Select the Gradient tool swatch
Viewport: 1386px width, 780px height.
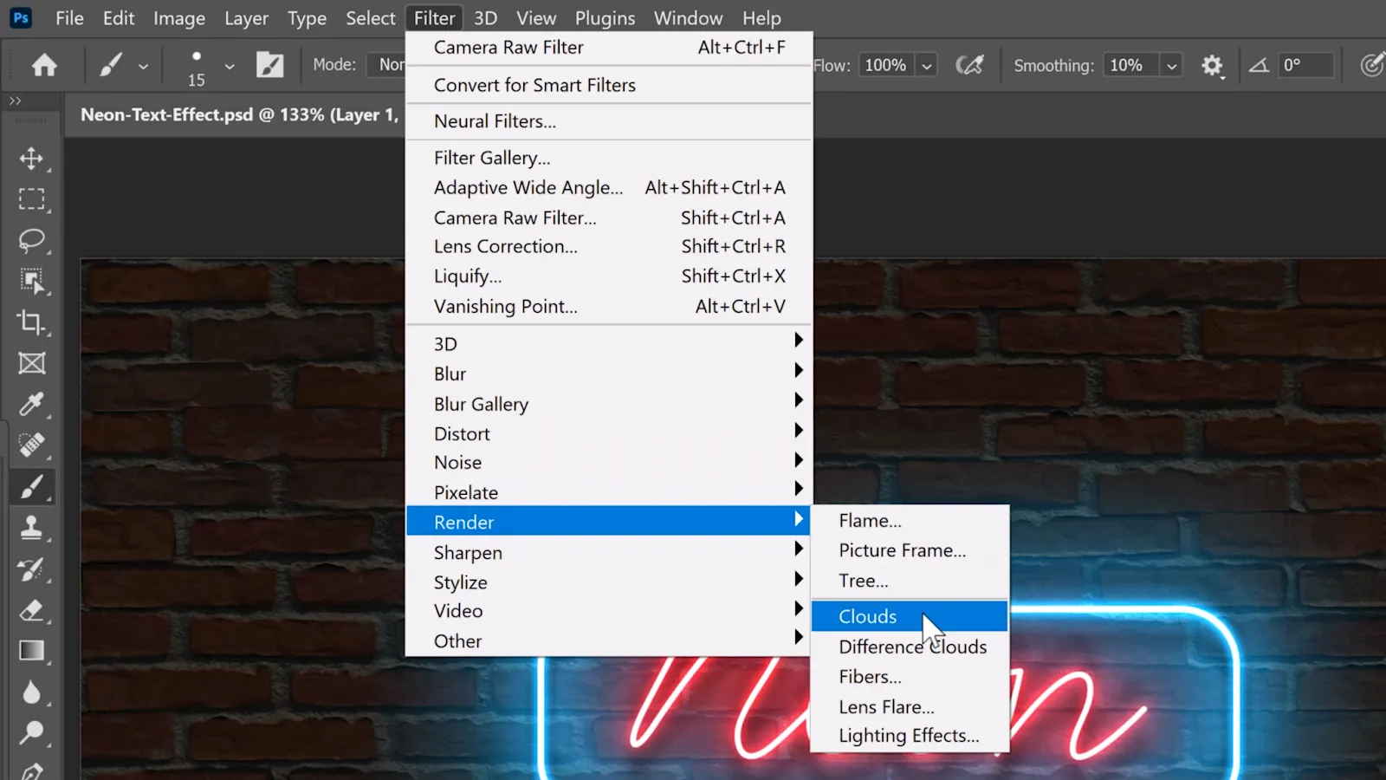point(32,651)
